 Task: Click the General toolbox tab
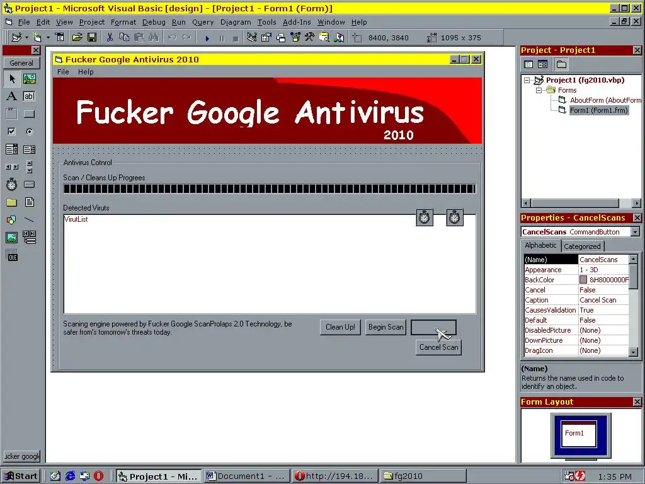pyautogui.click(x=21, y=63)
